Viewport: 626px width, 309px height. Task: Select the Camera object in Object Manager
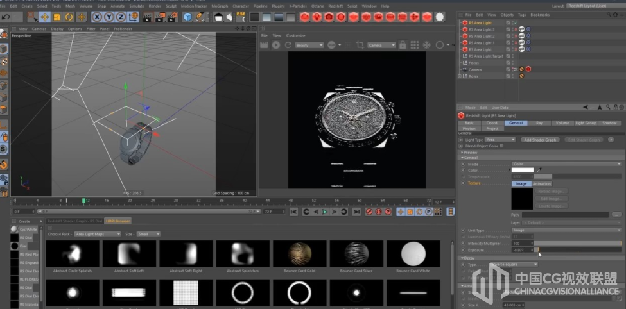tap(475, 69)
